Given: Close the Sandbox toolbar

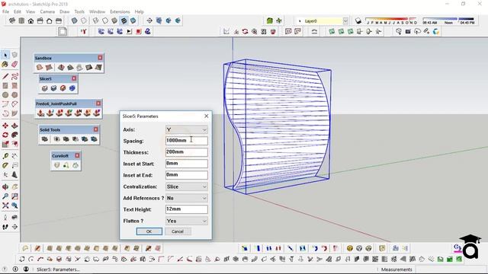Looking at the screenshot, I should [100, 58].
